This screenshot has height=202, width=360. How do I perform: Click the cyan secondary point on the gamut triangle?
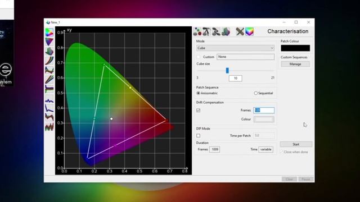94,118
